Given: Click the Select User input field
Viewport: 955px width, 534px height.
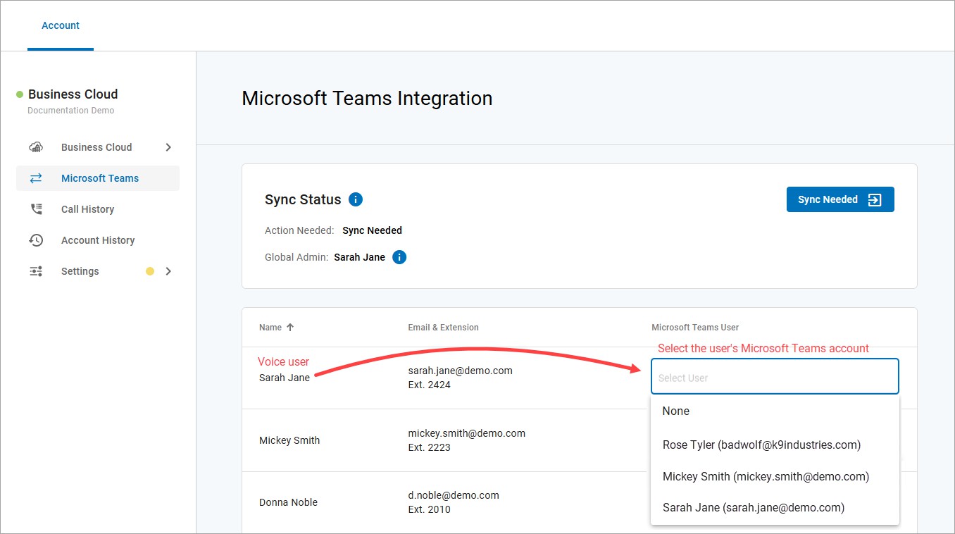Looking at the screenshot, I should pos(775,376).
